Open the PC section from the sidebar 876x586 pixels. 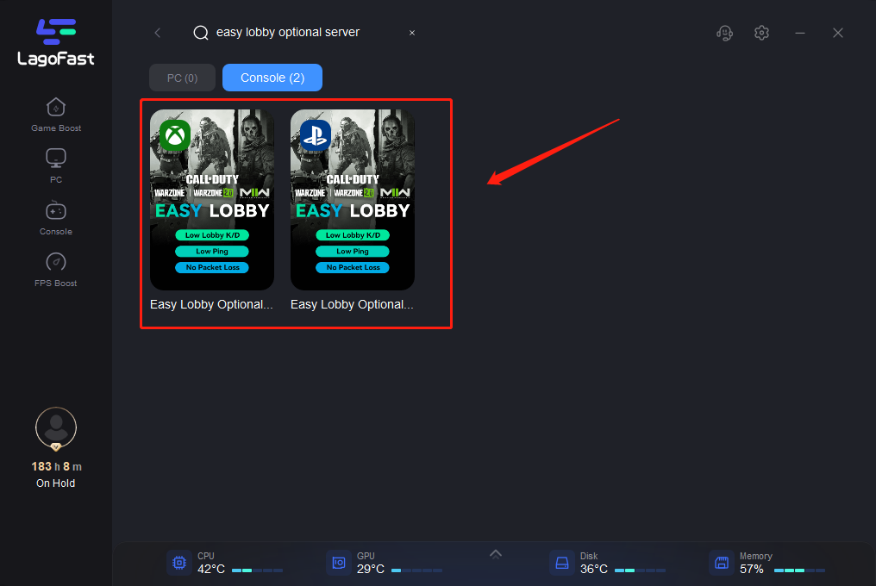click(x=55, y=165)
